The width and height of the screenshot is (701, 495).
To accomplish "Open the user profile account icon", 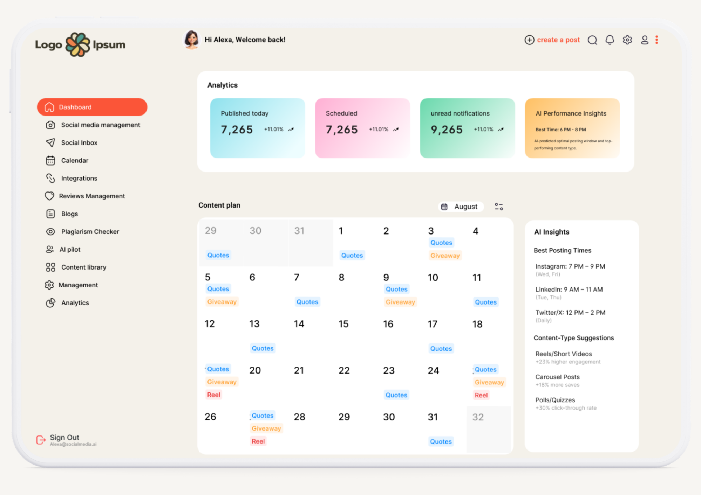I will (645, 40).
